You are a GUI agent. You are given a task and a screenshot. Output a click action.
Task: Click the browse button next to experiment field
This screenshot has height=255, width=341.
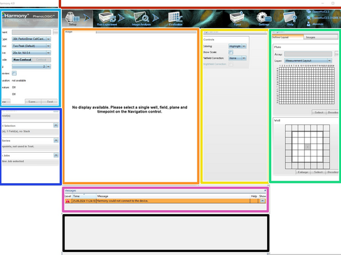click(55, 32)
